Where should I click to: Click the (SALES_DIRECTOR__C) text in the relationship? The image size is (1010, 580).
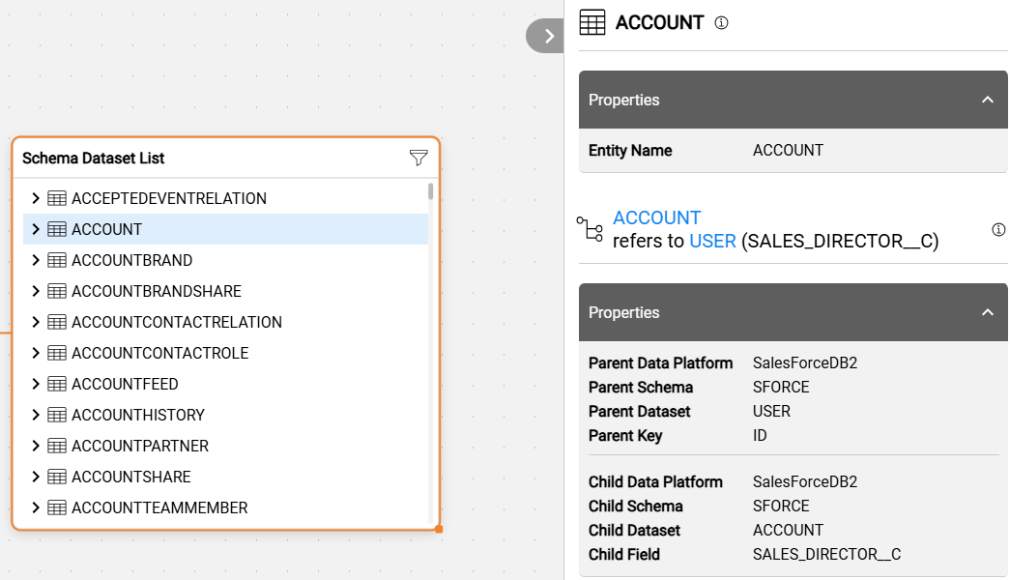[x=840, y=241]
